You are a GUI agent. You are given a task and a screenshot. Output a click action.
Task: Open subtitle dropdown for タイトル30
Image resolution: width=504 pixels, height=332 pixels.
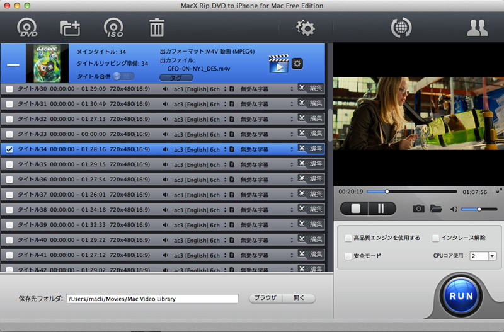(x=292, y=89)
